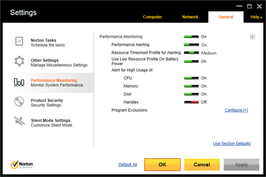Click Off status text beside Handles

(x=204, y=102)
